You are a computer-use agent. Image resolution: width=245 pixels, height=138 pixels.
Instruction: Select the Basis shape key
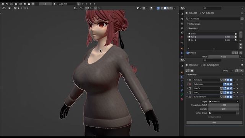(x=212, y=34)
